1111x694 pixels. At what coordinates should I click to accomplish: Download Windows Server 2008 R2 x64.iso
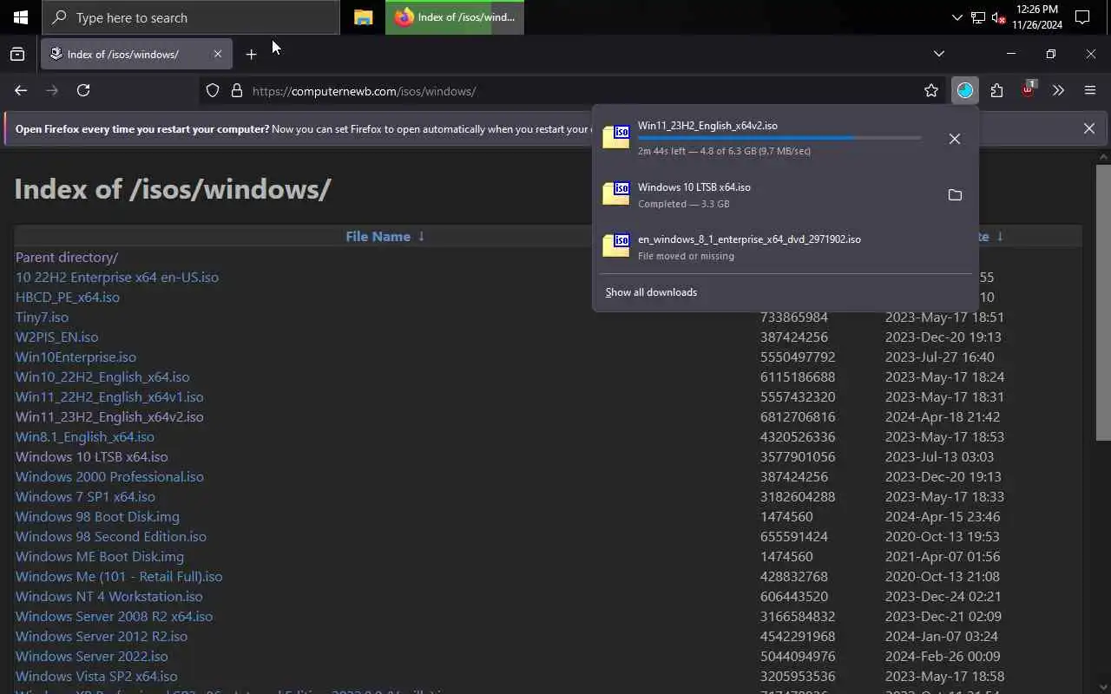[x=114, y=616]
